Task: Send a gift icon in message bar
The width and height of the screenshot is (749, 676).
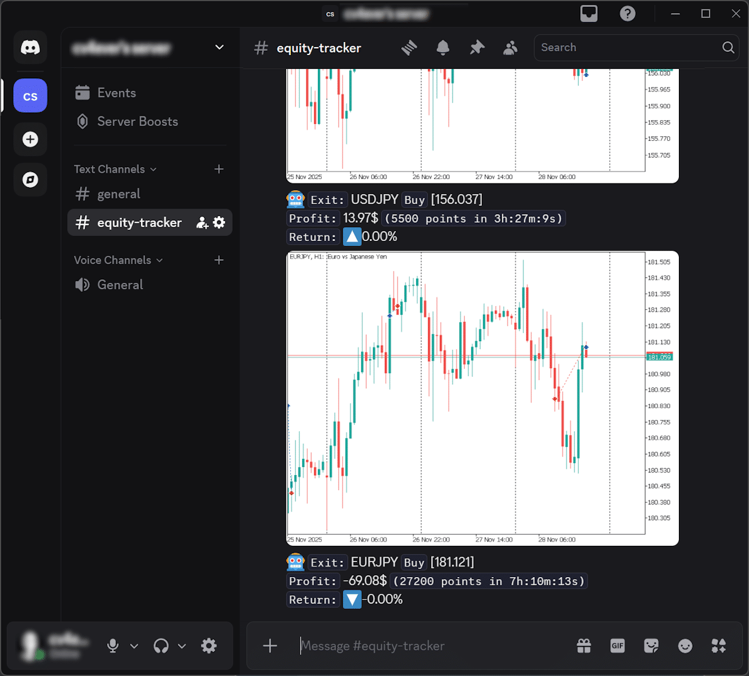Action: 584,646
